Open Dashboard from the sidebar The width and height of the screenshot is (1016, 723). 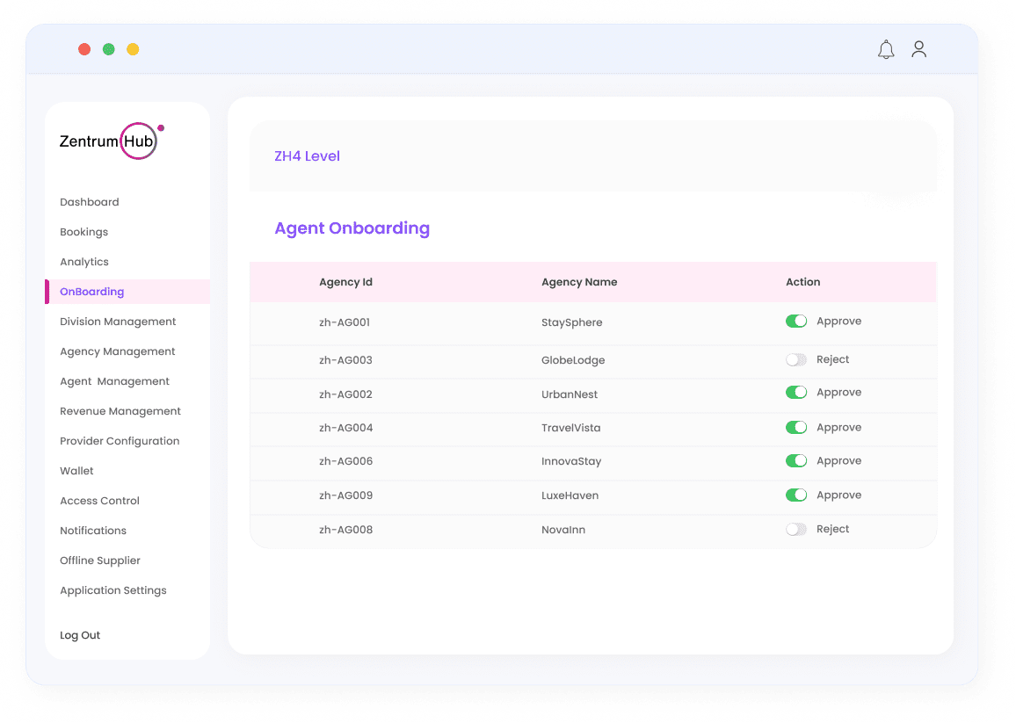pyautogui.click(x=90, y=202)
